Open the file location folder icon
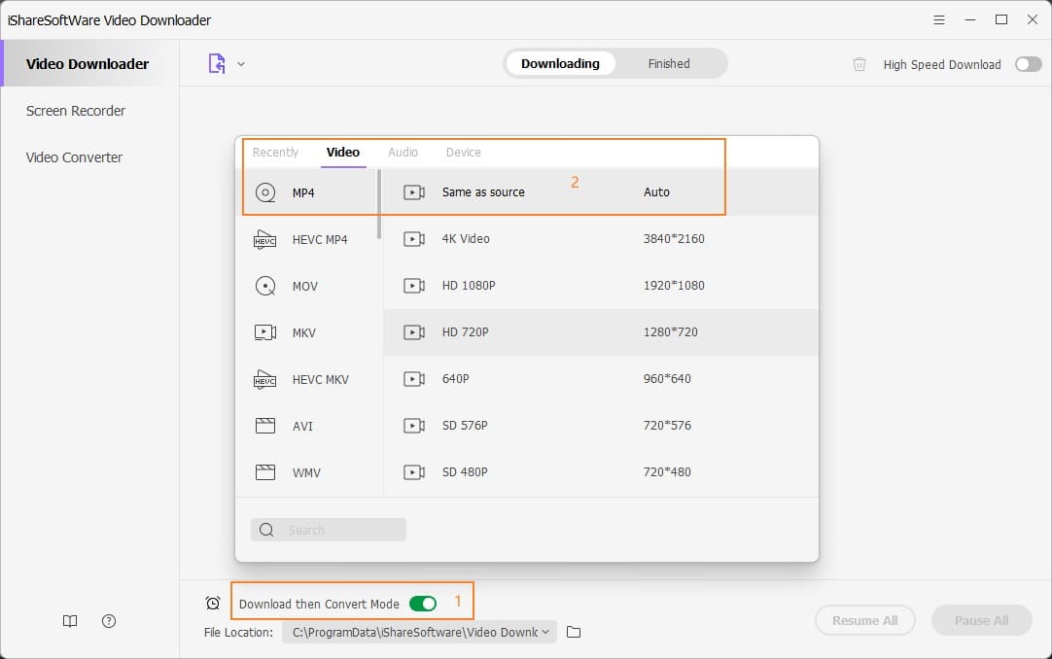Viewport: 1052px width, 659px height. point(573,632)
